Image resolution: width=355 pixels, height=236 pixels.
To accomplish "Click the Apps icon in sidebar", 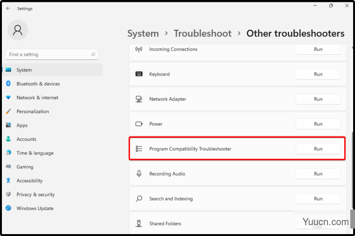I will (9, 125).
